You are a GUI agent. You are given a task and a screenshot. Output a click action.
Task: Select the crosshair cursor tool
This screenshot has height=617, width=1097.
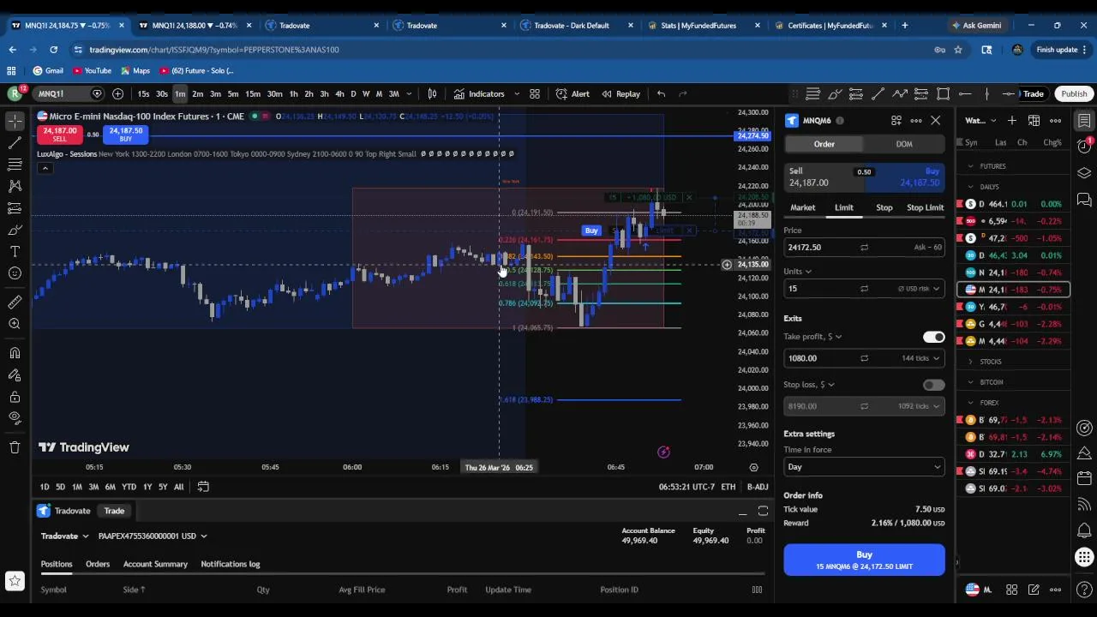coord(15,121)
